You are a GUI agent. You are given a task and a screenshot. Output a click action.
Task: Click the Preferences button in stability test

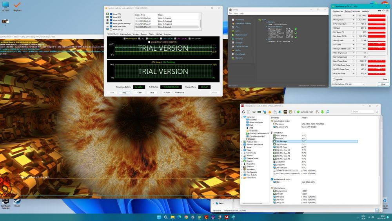tap(180, 93)
